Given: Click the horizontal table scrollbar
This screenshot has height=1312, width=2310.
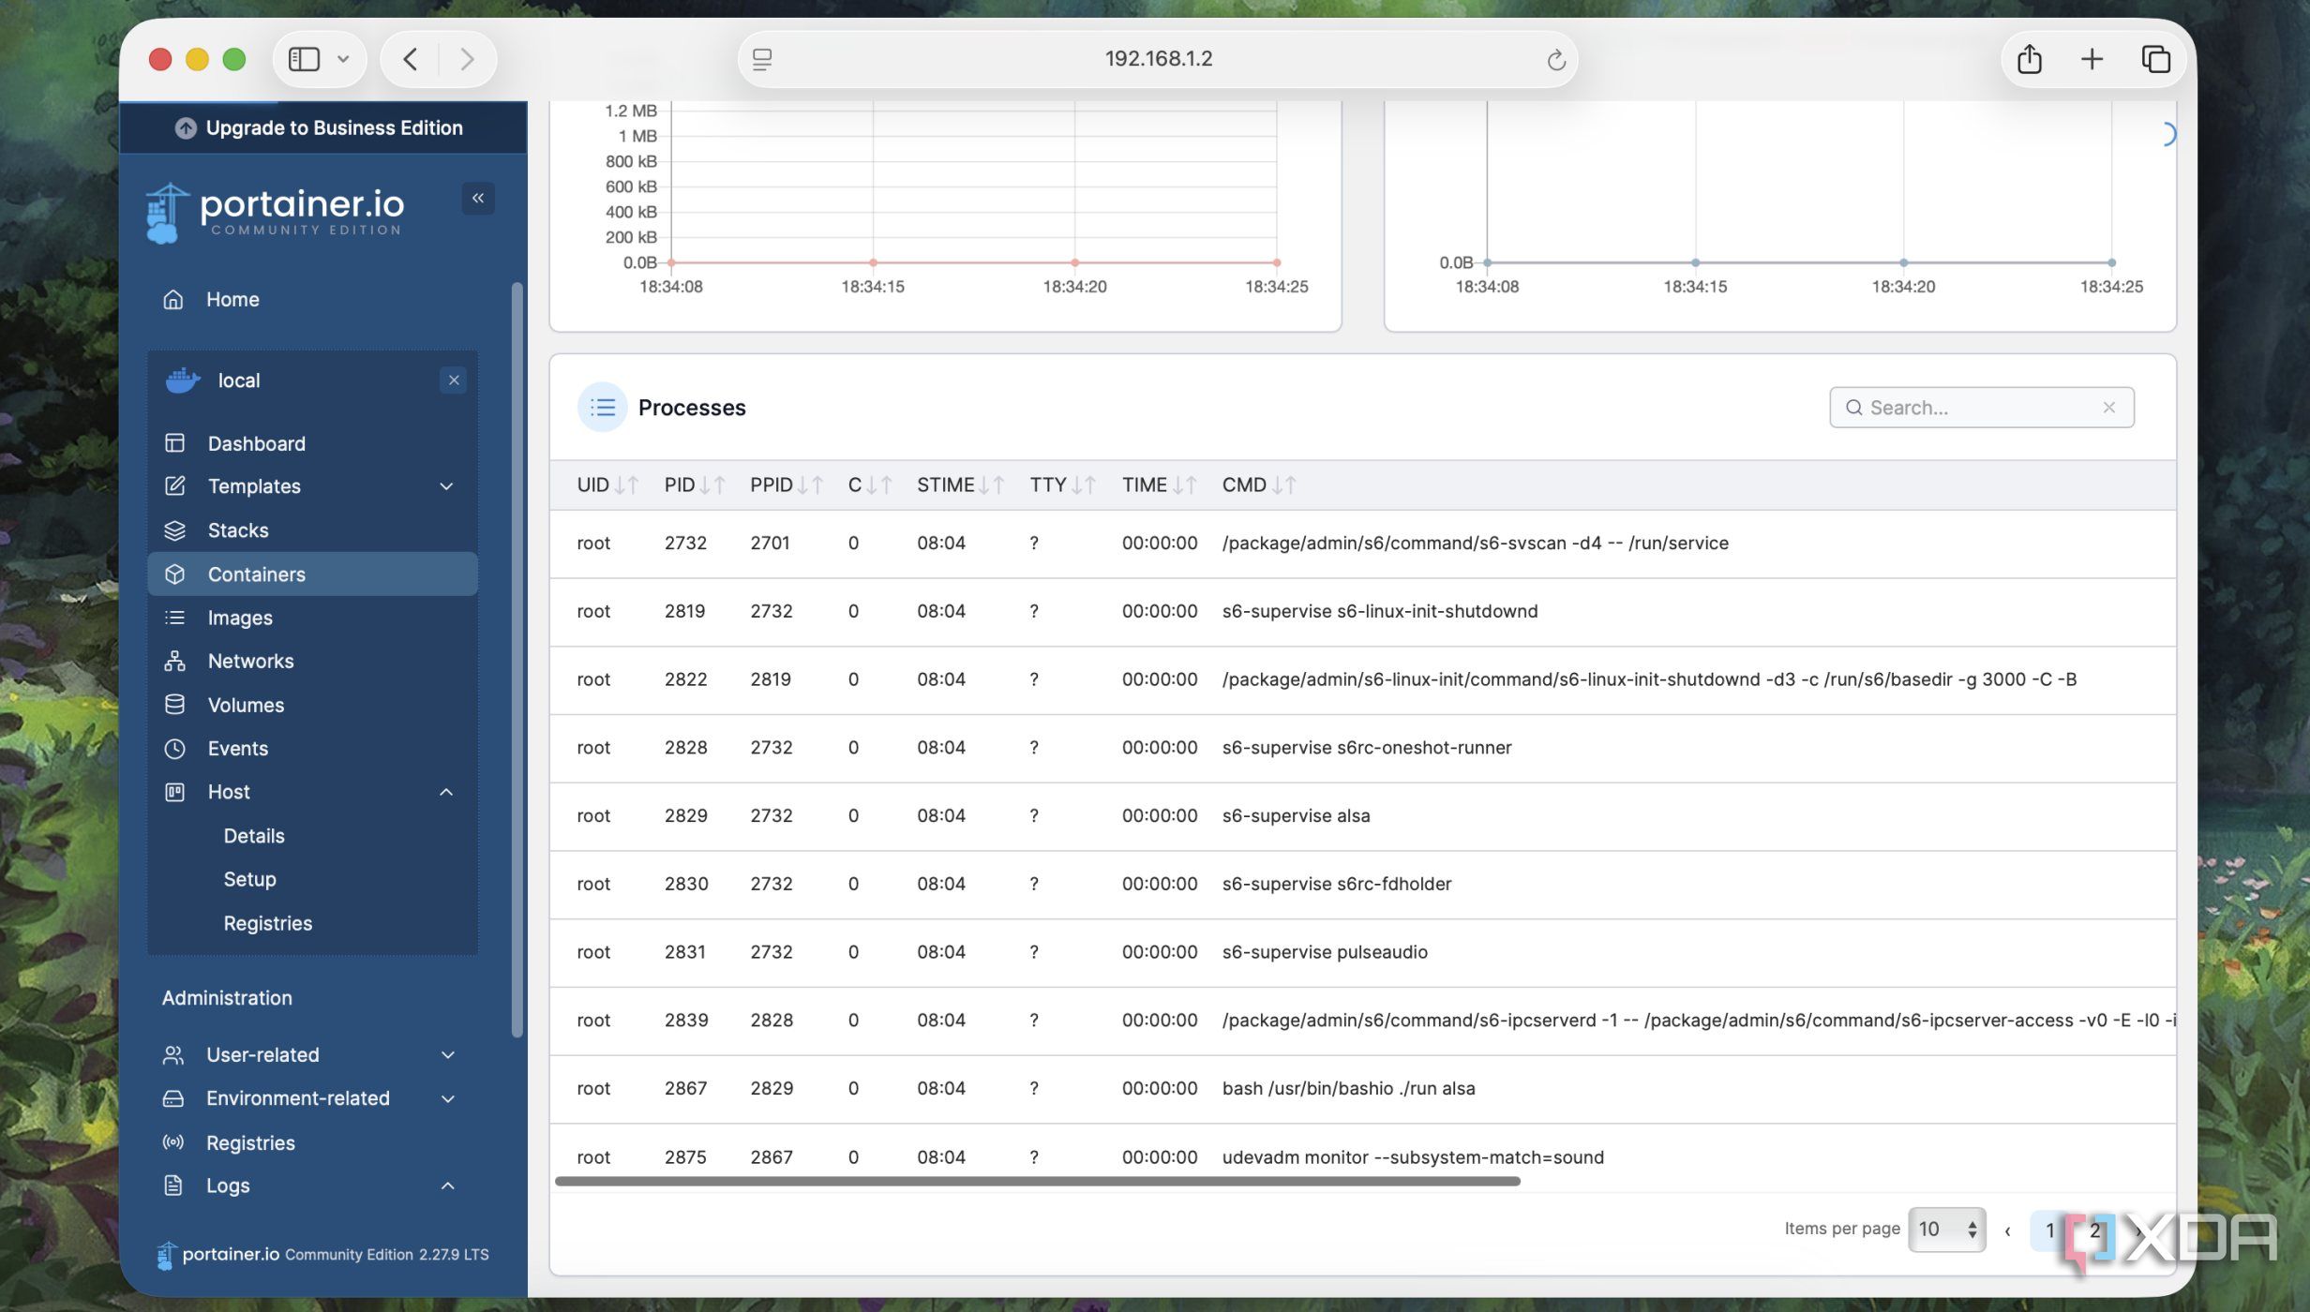Looking at the screenshot, I should click(1037, 1182).
